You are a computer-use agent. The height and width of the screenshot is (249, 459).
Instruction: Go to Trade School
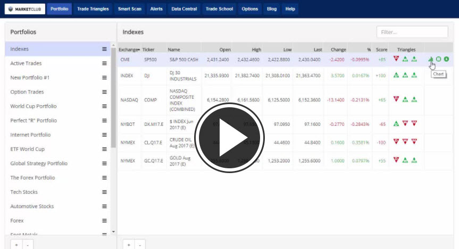click(x=219, y=9)
